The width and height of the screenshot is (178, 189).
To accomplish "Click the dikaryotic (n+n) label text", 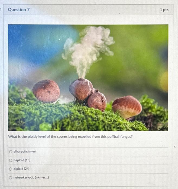I will tap(25, 151).
